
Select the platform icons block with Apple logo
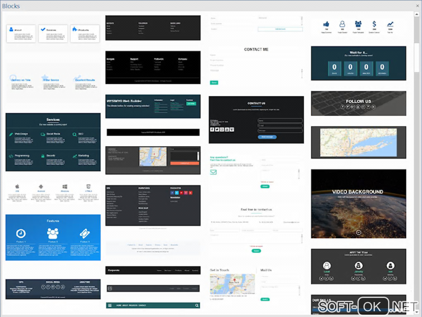[53, 192]
